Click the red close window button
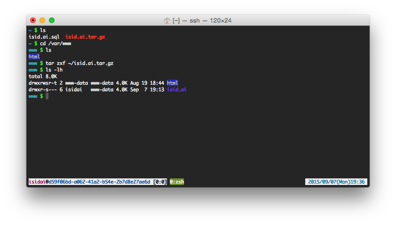This screenshot has width=396, height=225. 33,20
